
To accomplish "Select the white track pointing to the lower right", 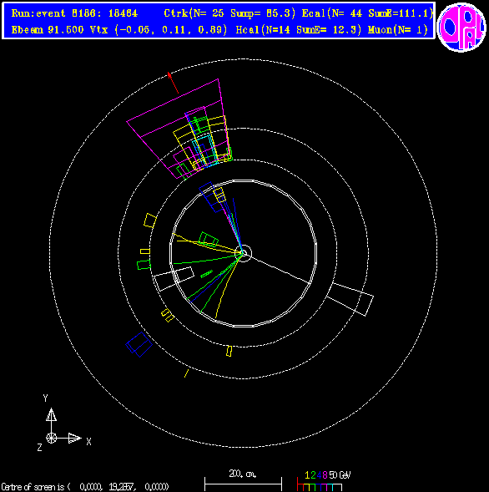I will coord(280,269).
